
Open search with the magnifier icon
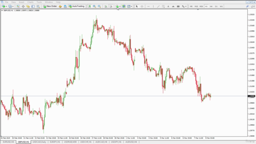[x=248, y=6]
